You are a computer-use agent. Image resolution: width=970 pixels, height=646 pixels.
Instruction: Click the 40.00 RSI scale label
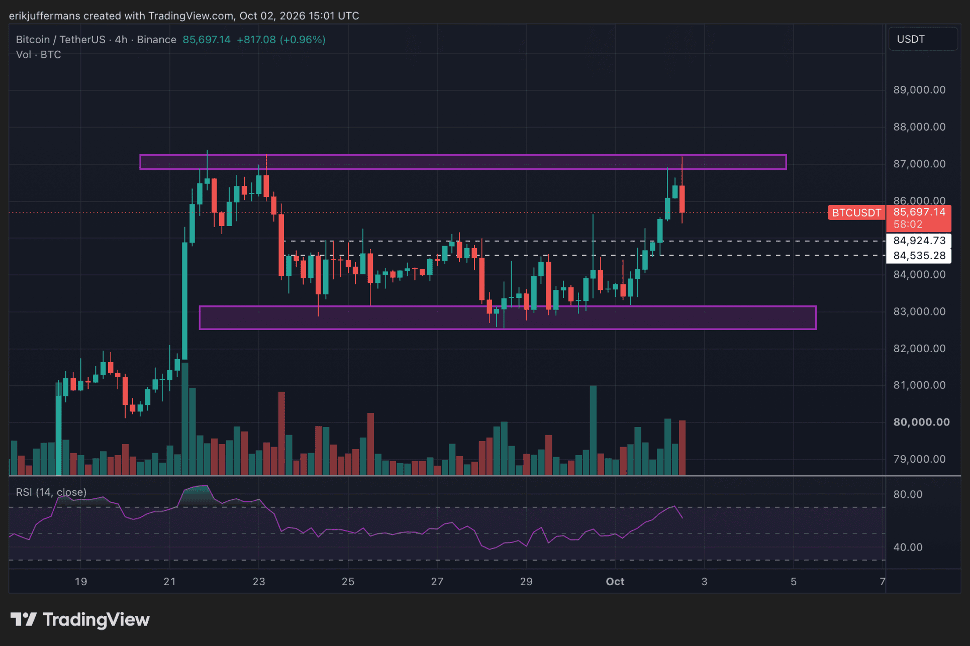(908, 547)
